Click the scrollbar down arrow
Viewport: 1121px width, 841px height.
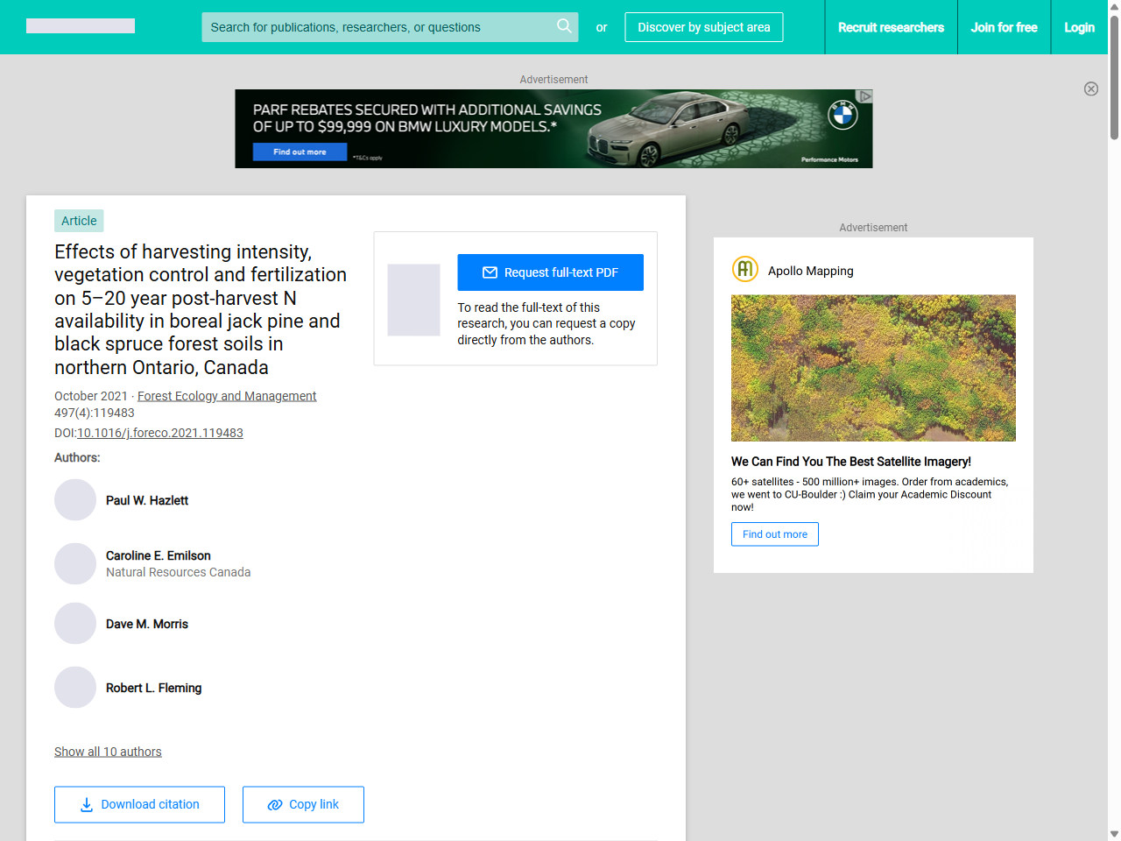click(1113, 833)
